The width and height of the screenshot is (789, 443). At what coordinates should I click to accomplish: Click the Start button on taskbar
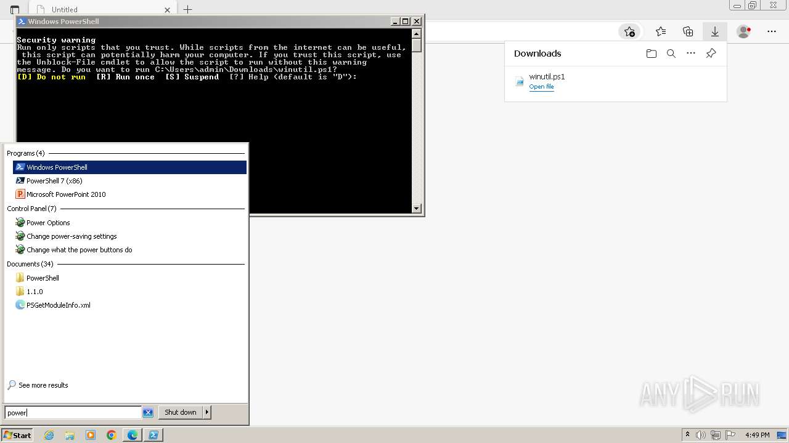(17, 435)
